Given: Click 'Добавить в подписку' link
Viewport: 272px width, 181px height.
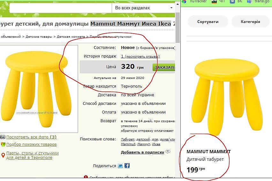Looking at the screenshot, I should pos(142,152).
